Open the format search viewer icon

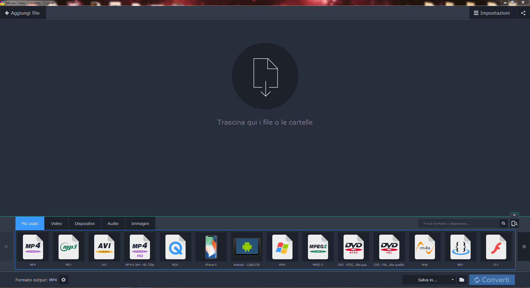click(514, 223)
